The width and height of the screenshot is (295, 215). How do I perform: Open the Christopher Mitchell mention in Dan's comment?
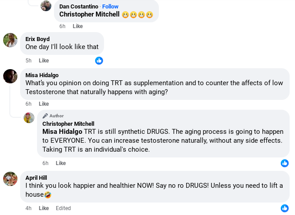[x=89, y=14]
